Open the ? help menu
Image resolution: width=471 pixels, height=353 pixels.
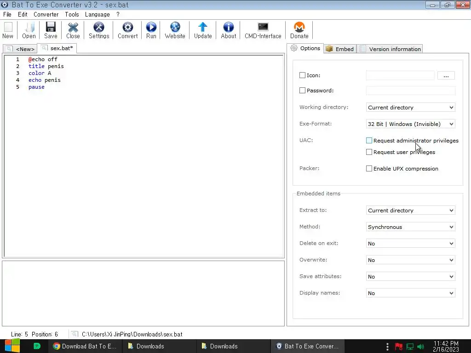(x=118, y=14)
